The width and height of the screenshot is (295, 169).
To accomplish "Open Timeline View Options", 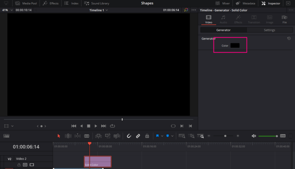I will pyautogui.click(x=7, y=136).
